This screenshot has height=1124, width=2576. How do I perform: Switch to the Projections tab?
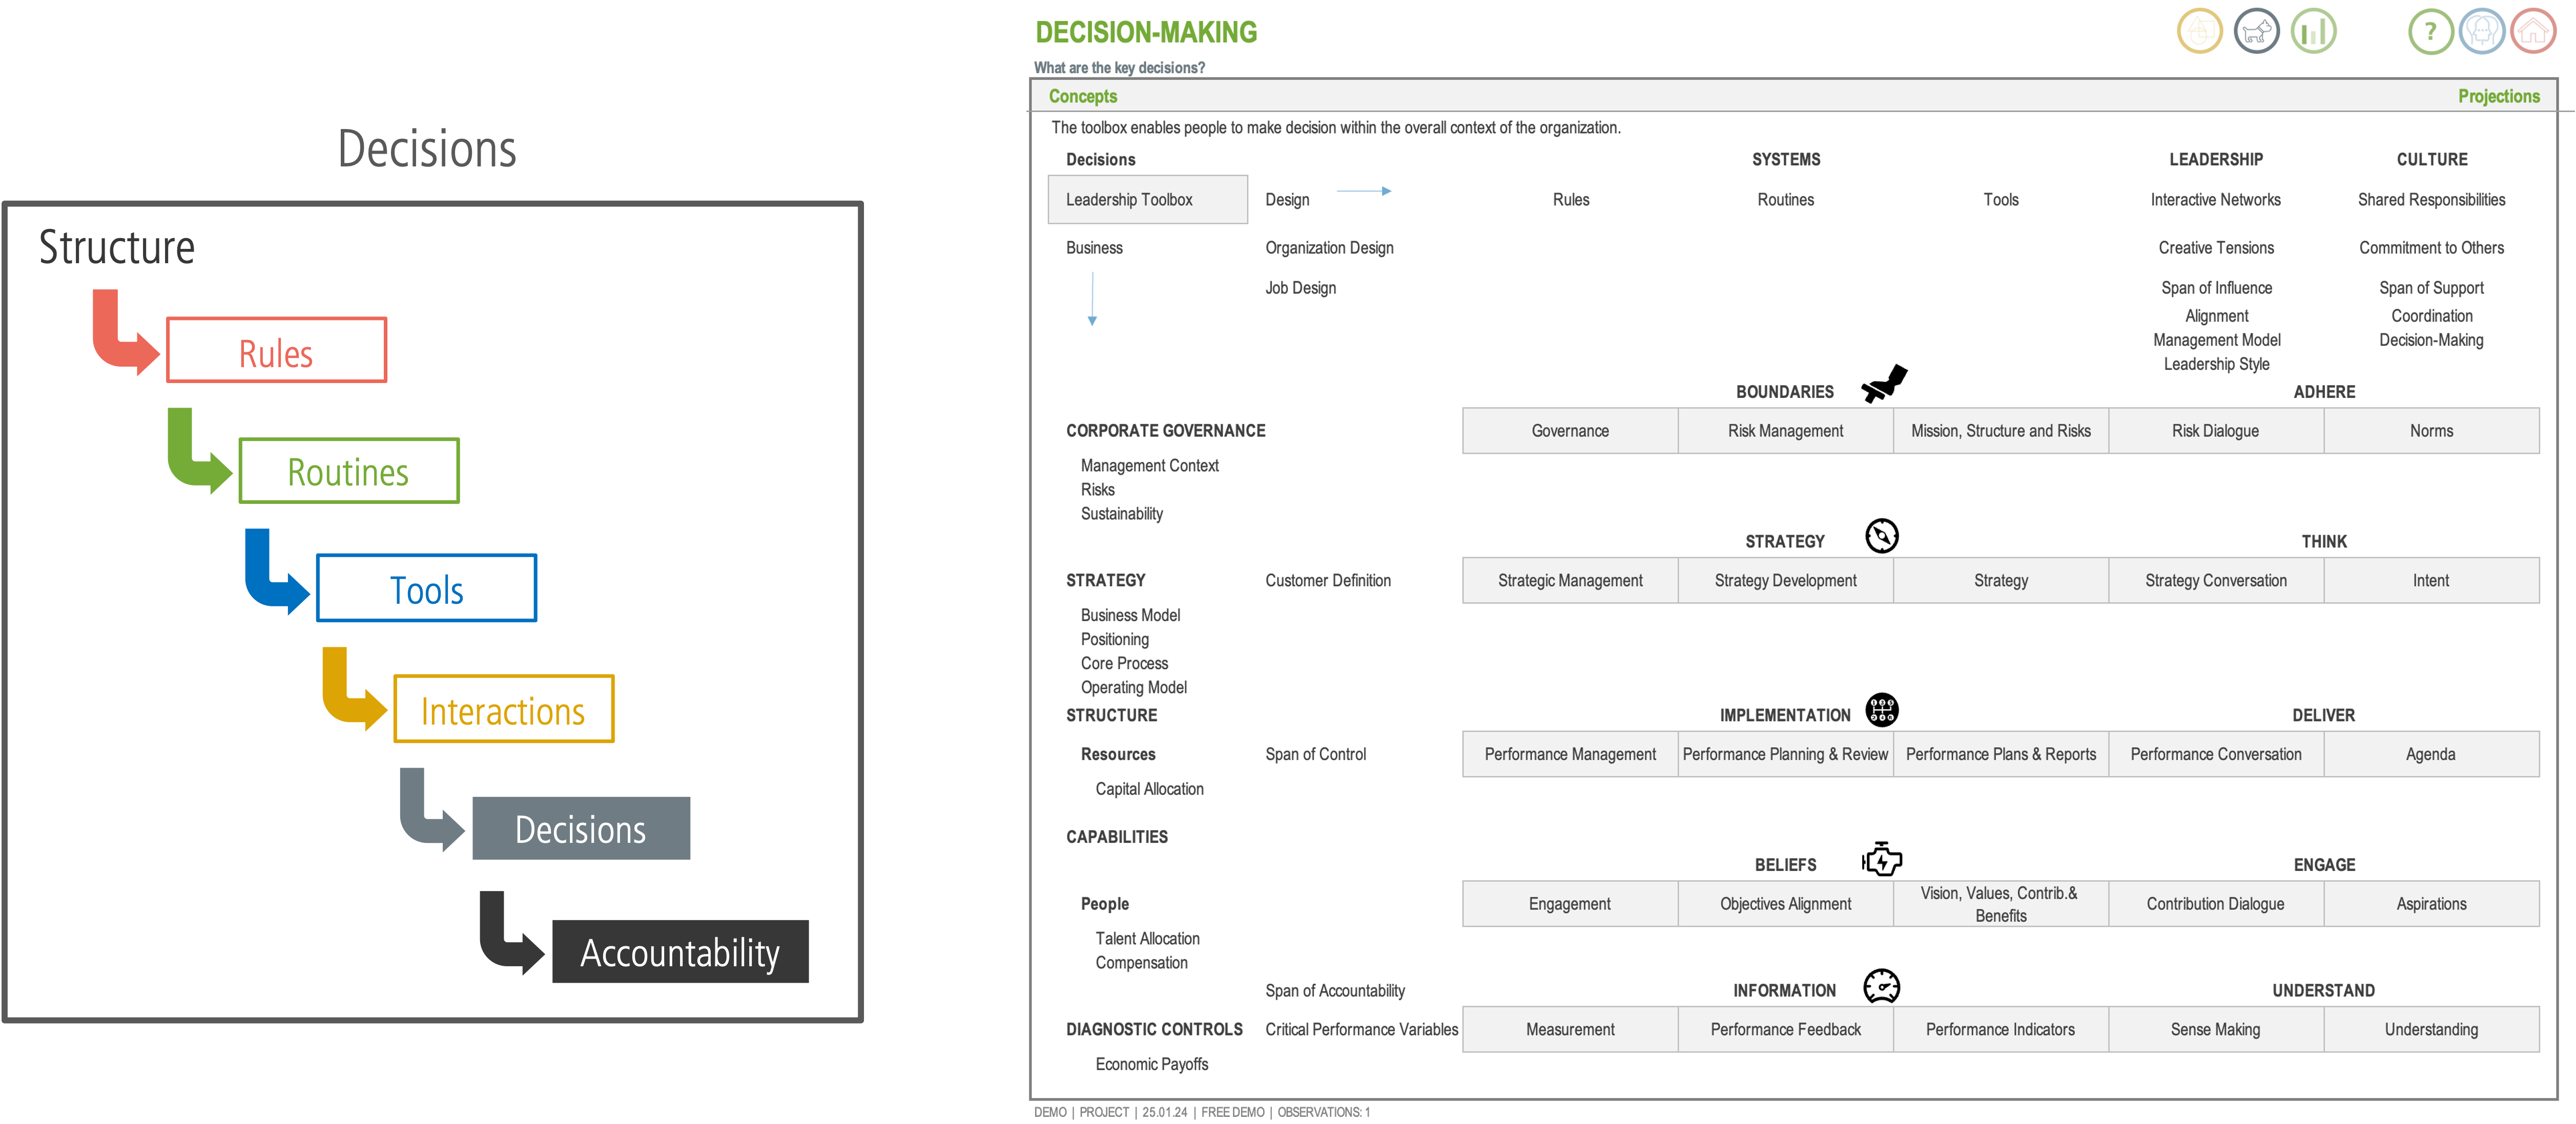(x=2498, y=96)
